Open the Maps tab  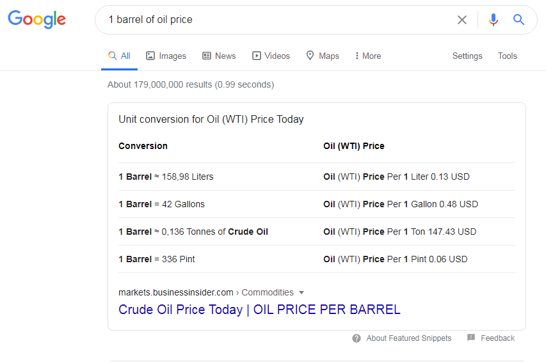pyautogui.click(x=323, y=56)
